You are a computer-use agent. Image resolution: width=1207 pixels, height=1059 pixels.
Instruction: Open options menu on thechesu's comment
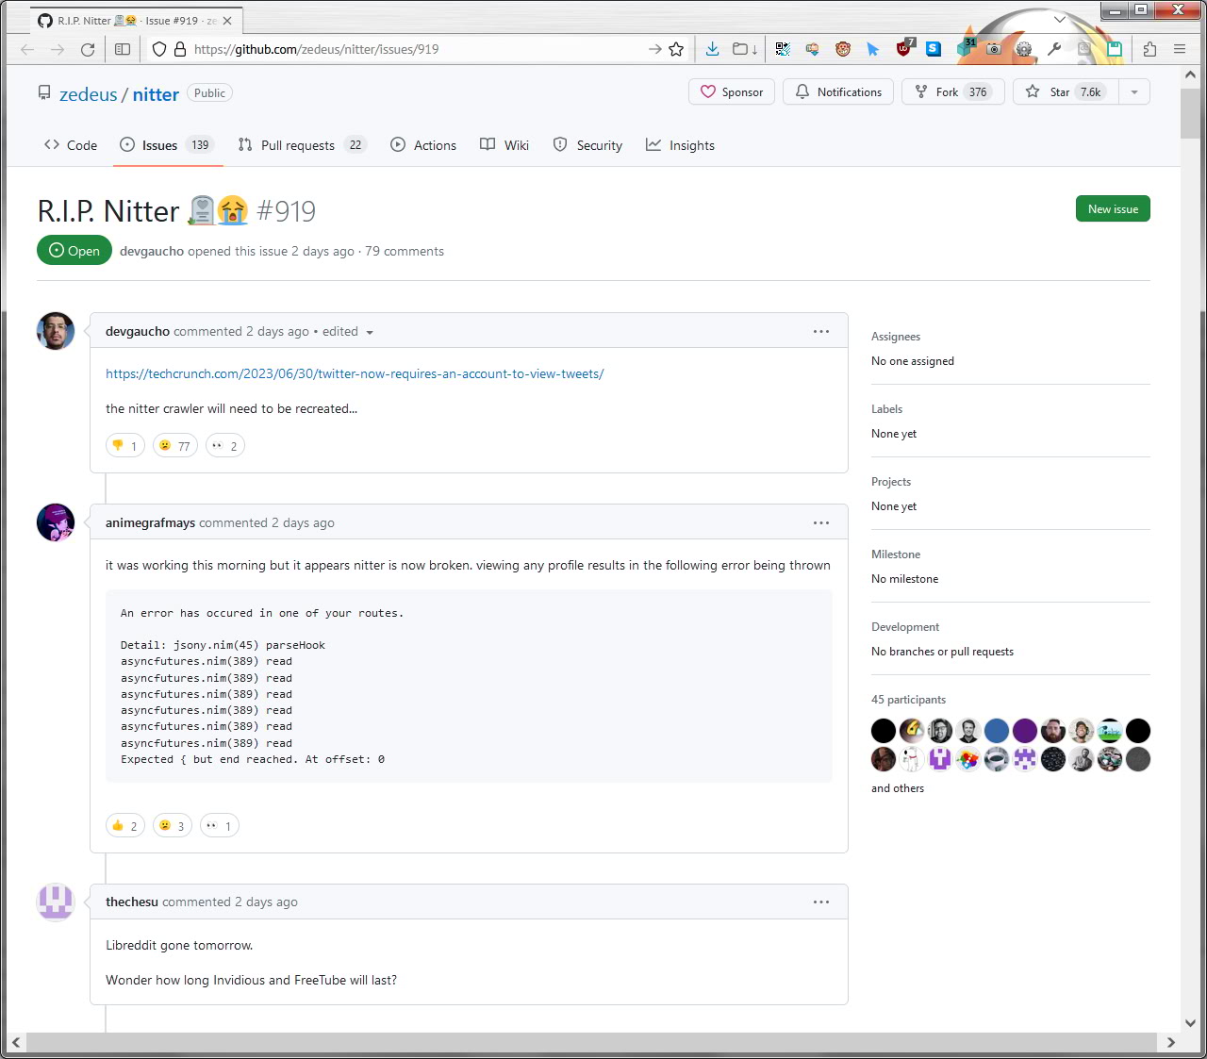click(x=821, y=902)
